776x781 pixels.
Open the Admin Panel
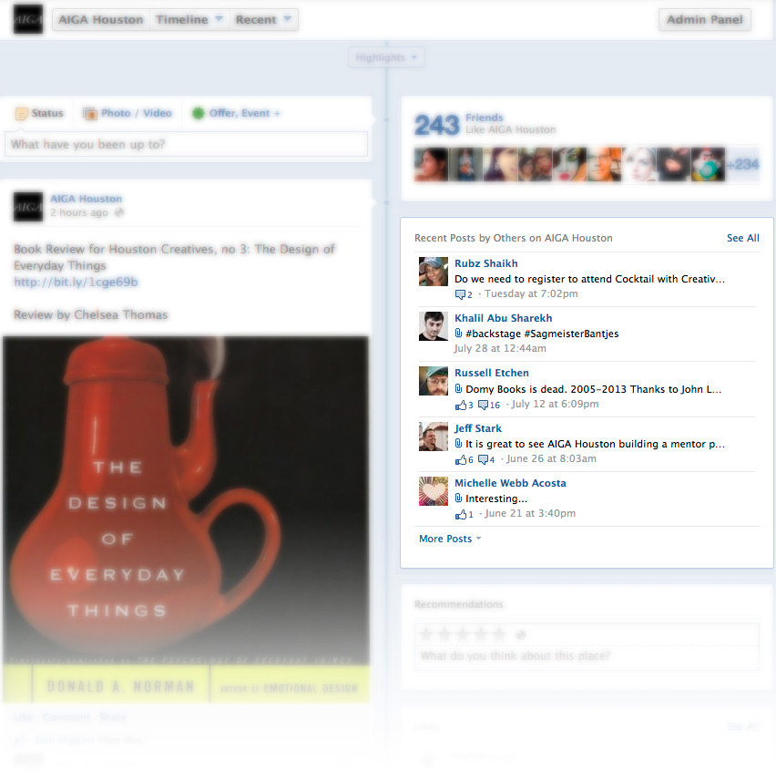tap(704, 19)
